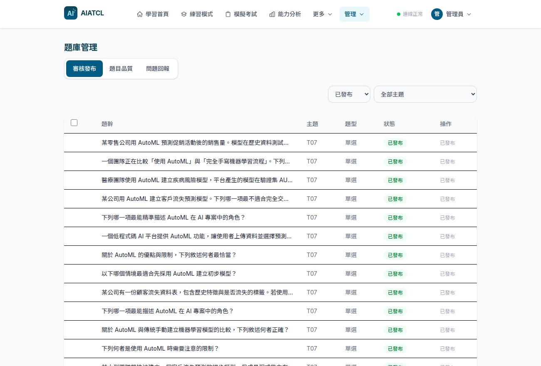The image size is (541, 366).
Task: Click the 管 avatar circle
Action: (437, 14)
